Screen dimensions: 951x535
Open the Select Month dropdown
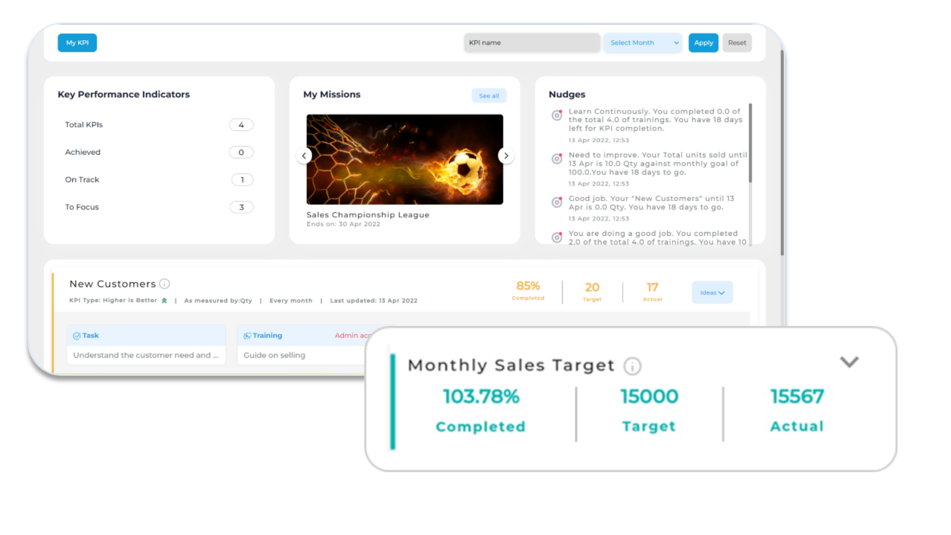click(642, 43)
